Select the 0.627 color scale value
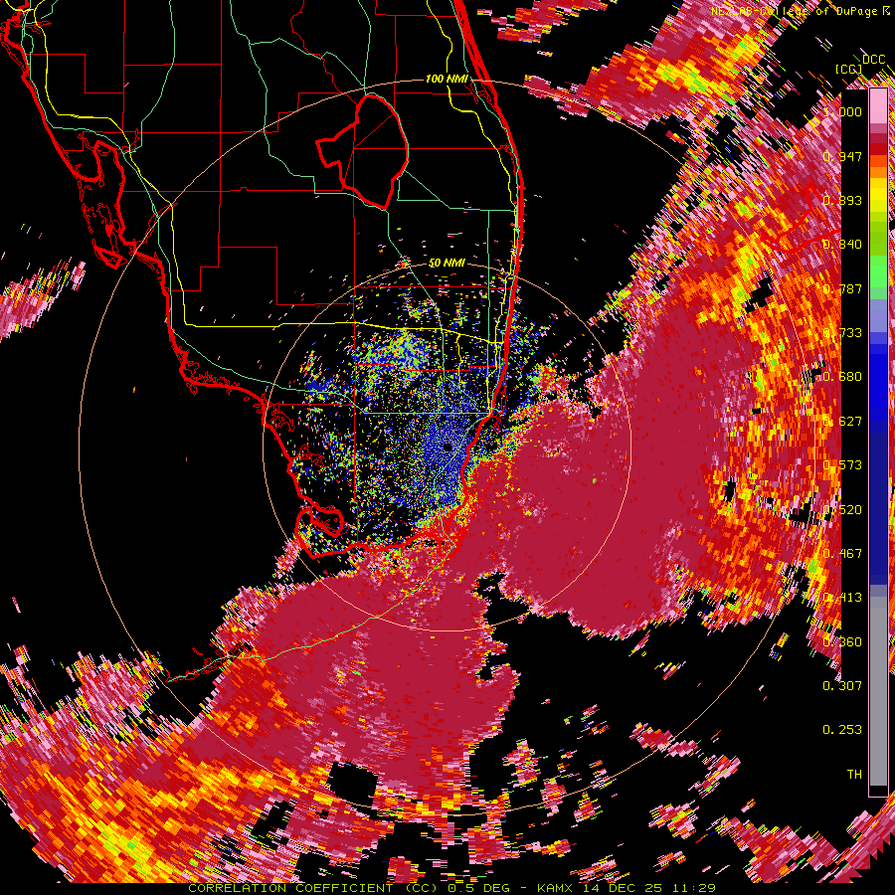Image resolution: width=895 pixels, height=895 pixels. pos(842,422)
